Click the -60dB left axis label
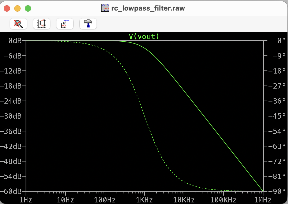Viewport: 288px width, 204px height. pyautogui.click(x=11, y=192)
